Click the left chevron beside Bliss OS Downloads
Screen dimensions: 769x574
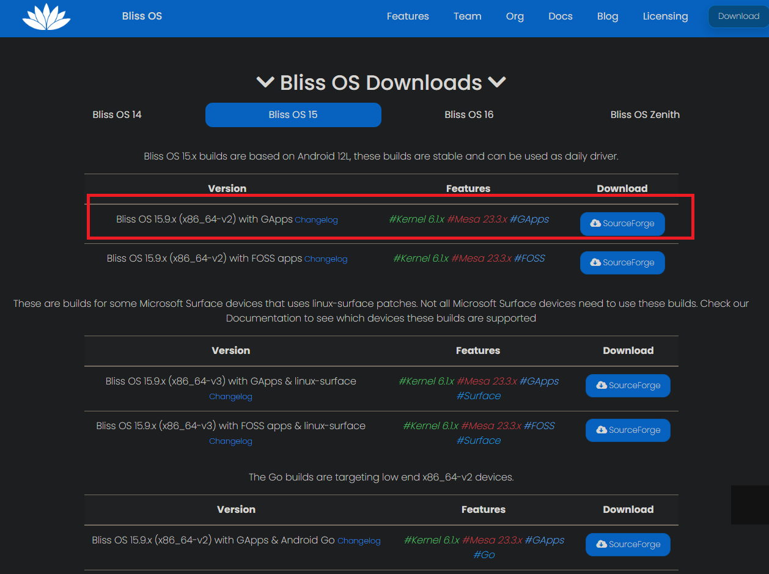coord(265,82)
